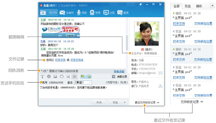Click the embedded screenshot image in chat
The width and height of the screenshot is (216, 123).
(61, 32)
